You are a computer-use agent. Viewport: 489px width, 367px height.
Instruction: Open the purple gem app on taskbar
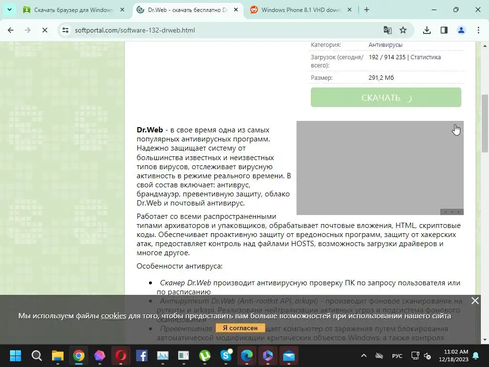pyautogui.click(x=100, y=356)
